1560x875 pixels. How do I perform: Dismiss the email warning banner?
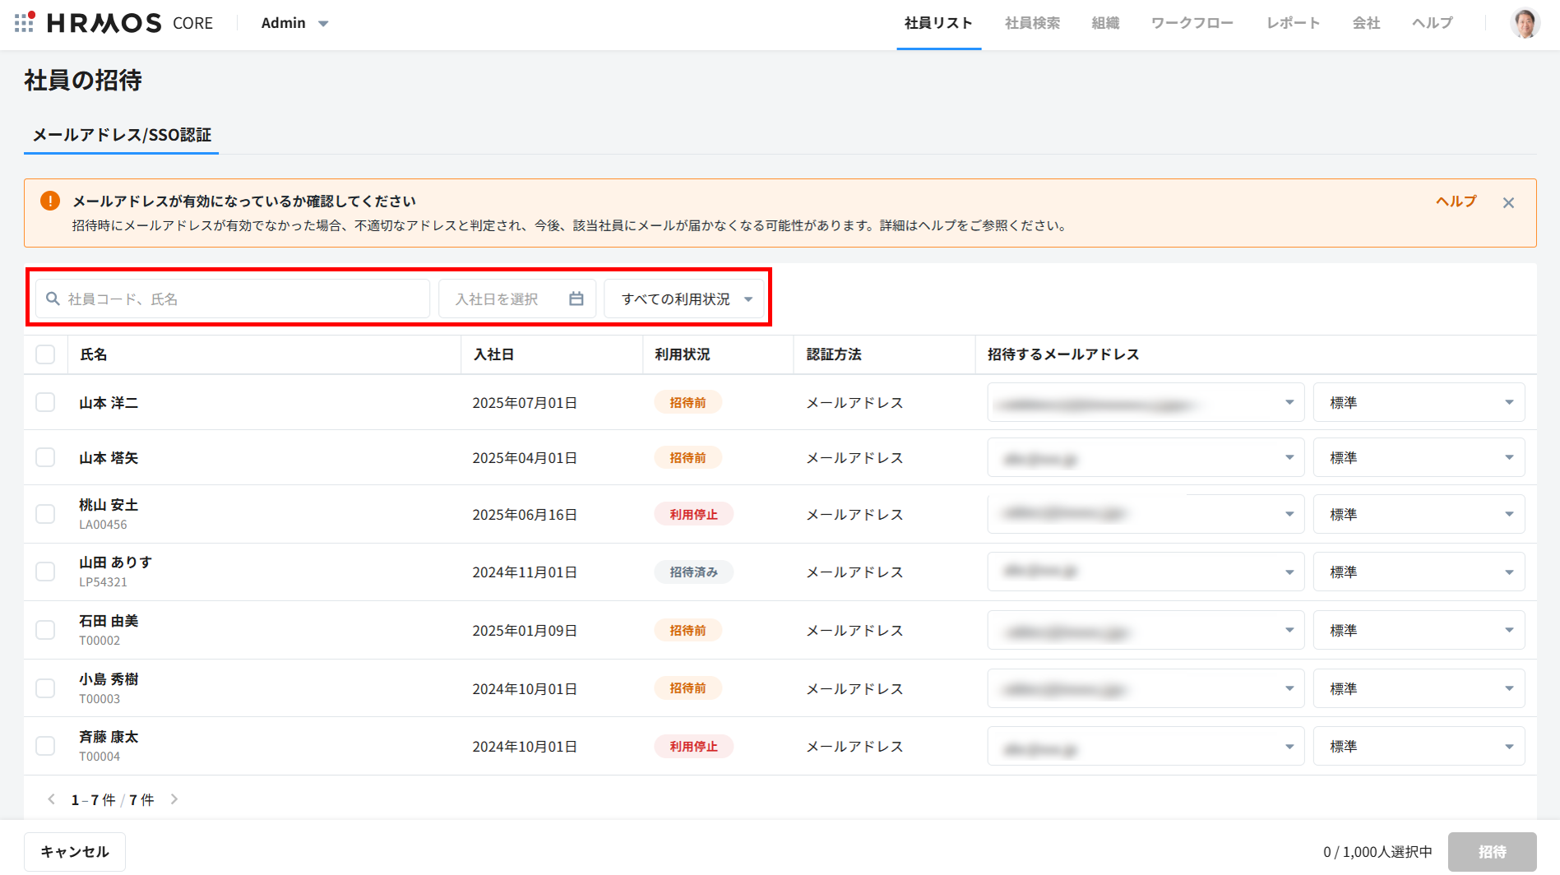click(x=1507, y=203)
